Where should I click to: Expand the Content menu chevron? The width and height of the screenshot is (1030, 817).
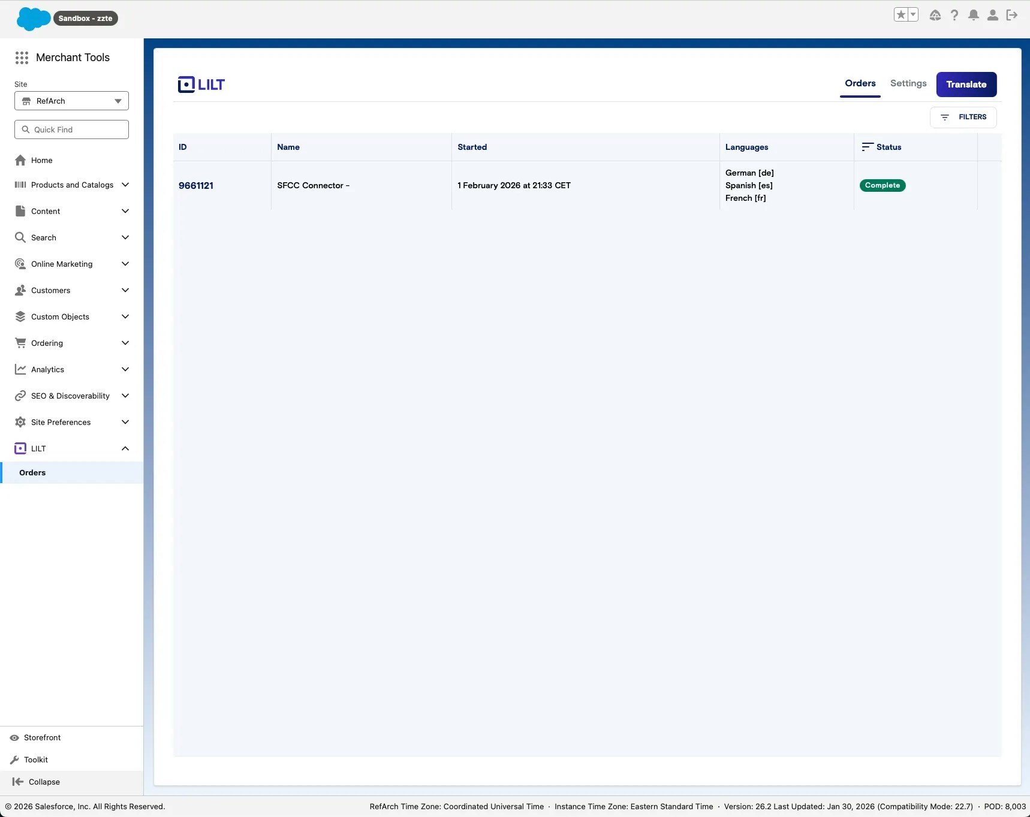(125, 211)
